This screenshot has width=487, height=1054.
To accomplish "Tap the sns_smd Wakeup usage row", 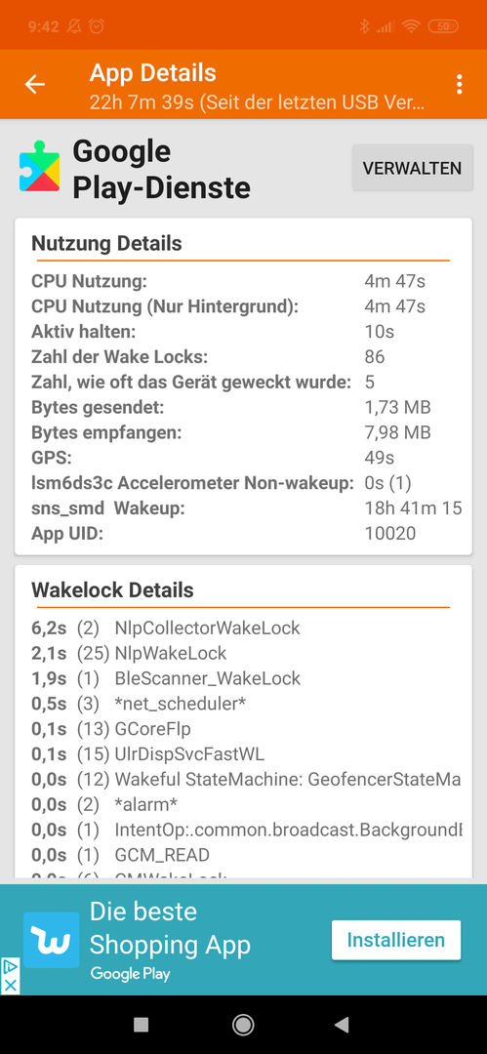I will pos(244,508).
